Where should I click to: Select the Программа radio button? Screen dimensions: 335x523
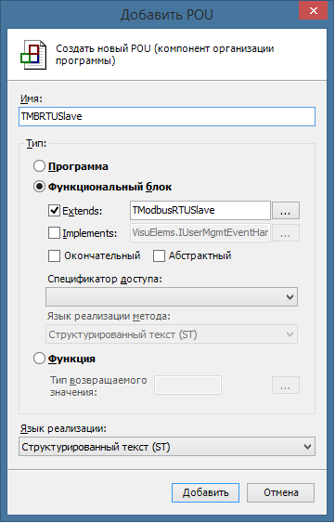point(39,166)
